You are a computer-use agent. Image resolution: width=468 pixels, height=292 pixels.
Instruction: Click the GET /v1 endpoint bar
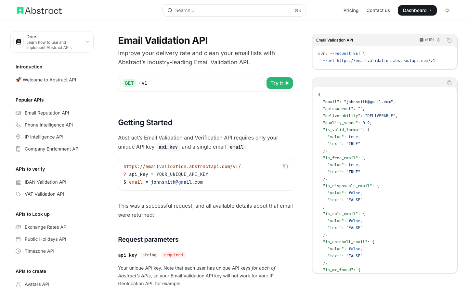(x=192, y=83)
